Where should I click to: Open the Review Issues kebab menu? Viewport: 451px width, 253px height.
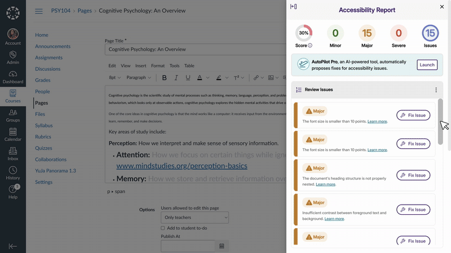tap(436, 90)
